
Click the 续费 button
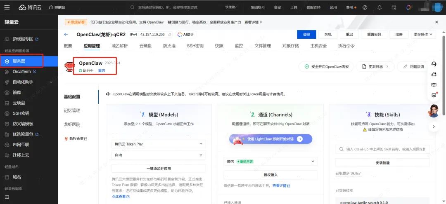tap(399, 34)
